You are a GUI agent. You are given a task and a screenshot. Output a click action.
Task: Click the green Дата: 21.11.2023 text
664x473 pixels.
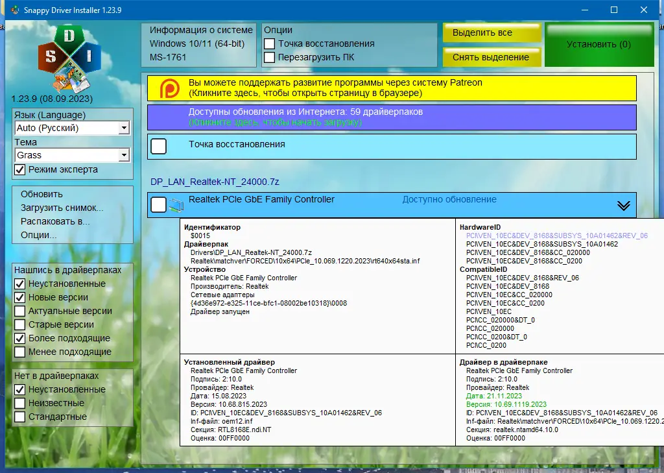click(493, 396)
